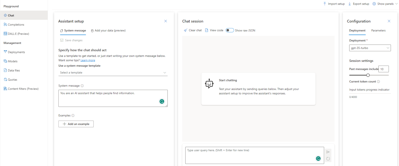Image resolution: width=399 pixels, height=166 pixels.
Task: Open the gpt-35-turbo Deployment dropdown
Action: point(370,48)
